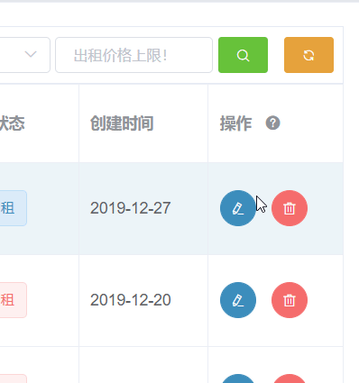Click the red trash button in bottom row
The width and height of the screenshot is (359, 383).
point(290,378)
